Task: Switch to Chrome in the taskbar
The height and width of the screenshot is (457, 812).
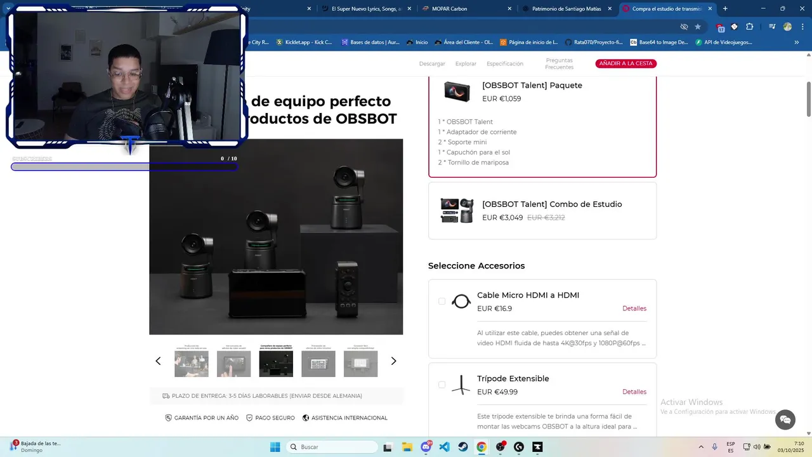Action: (x=481, y=447)
